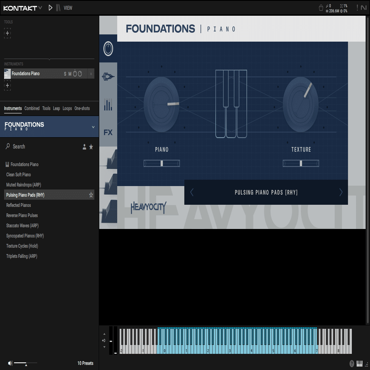Adjust Foundations Piano pan knob in rack
The height and width of the screenshot is (370, 370).
coord(80,74)
